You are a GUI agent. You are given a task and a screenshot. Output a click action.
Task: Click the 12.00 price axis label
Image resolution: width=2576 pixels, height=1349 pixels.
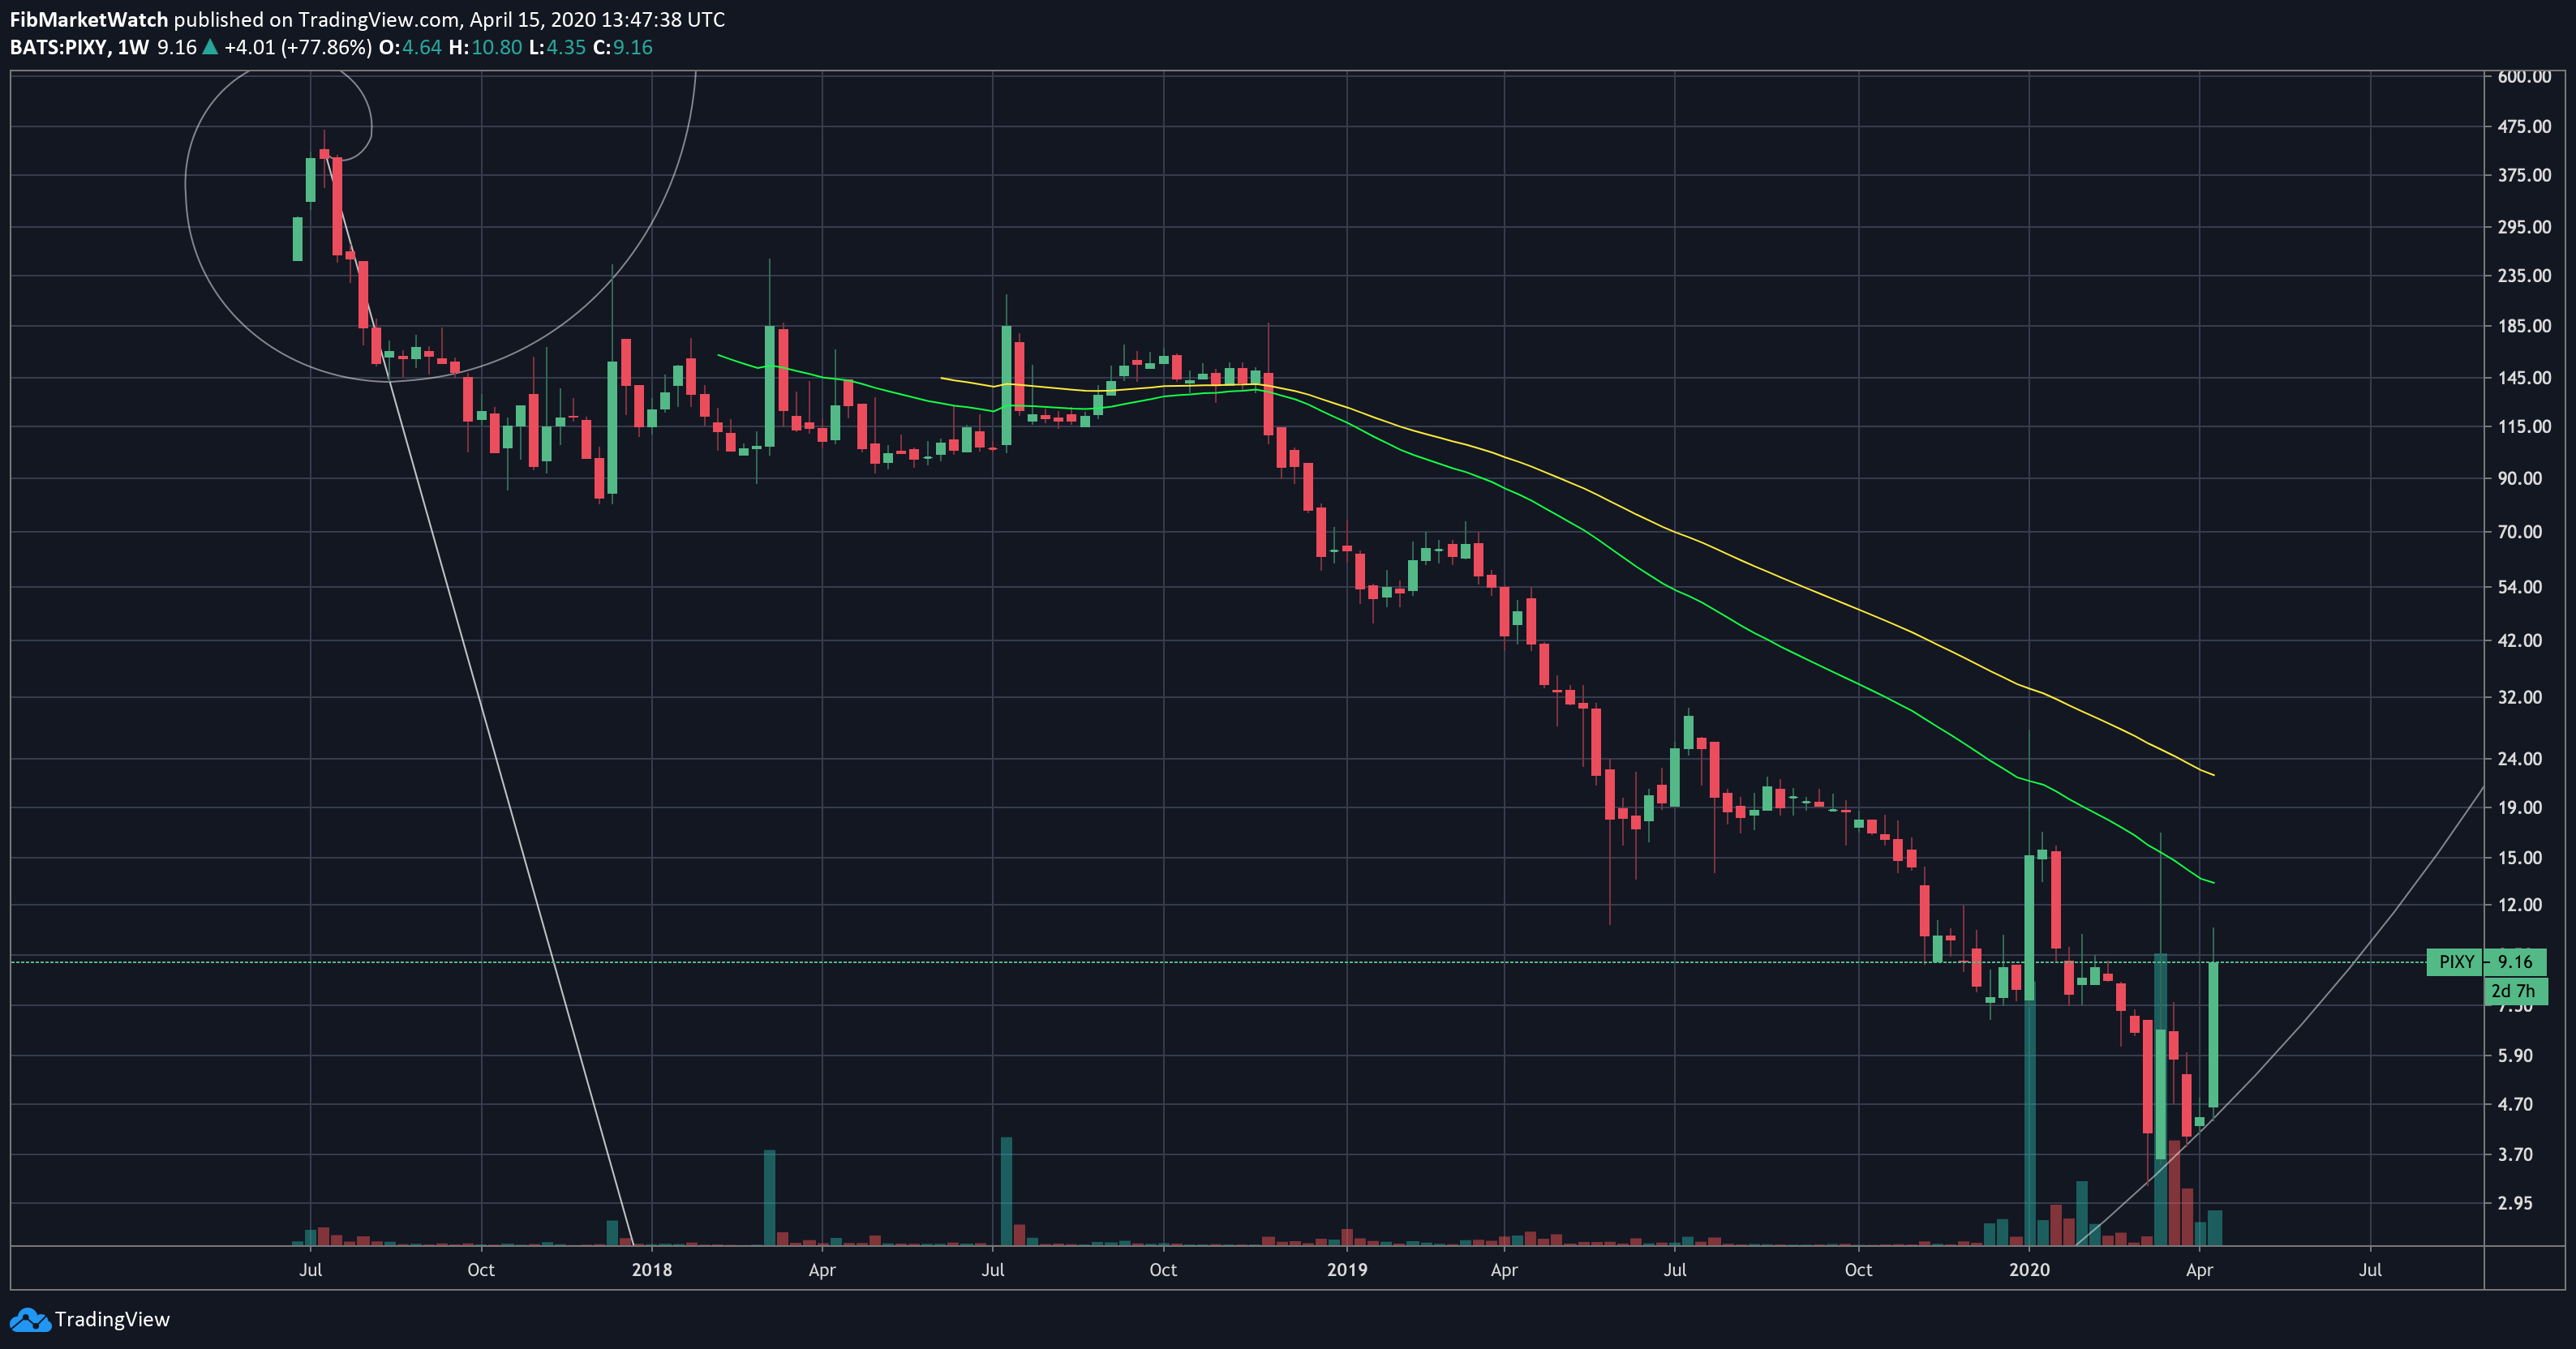point(2519,904)
